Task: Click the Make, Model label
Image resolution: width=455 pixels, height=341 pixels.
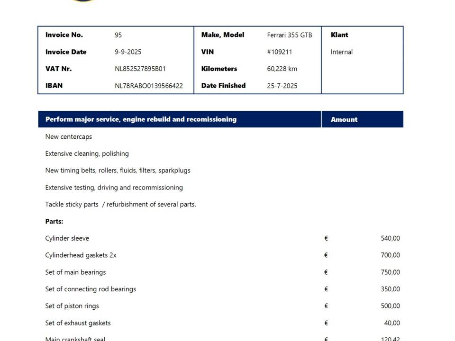Action: pos(223,35)
